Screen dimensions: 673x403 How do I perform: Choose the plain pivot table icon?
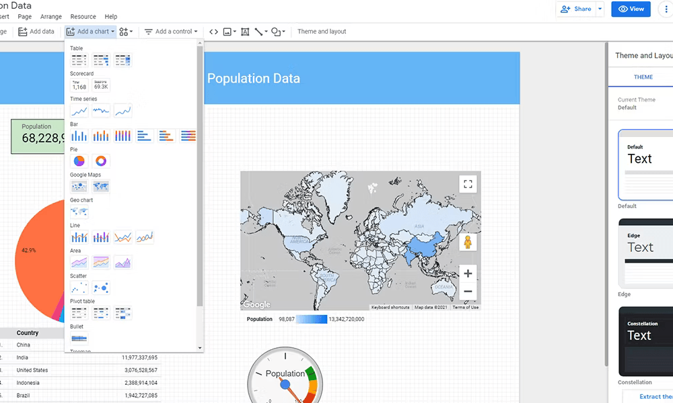(x=79, y=313)
